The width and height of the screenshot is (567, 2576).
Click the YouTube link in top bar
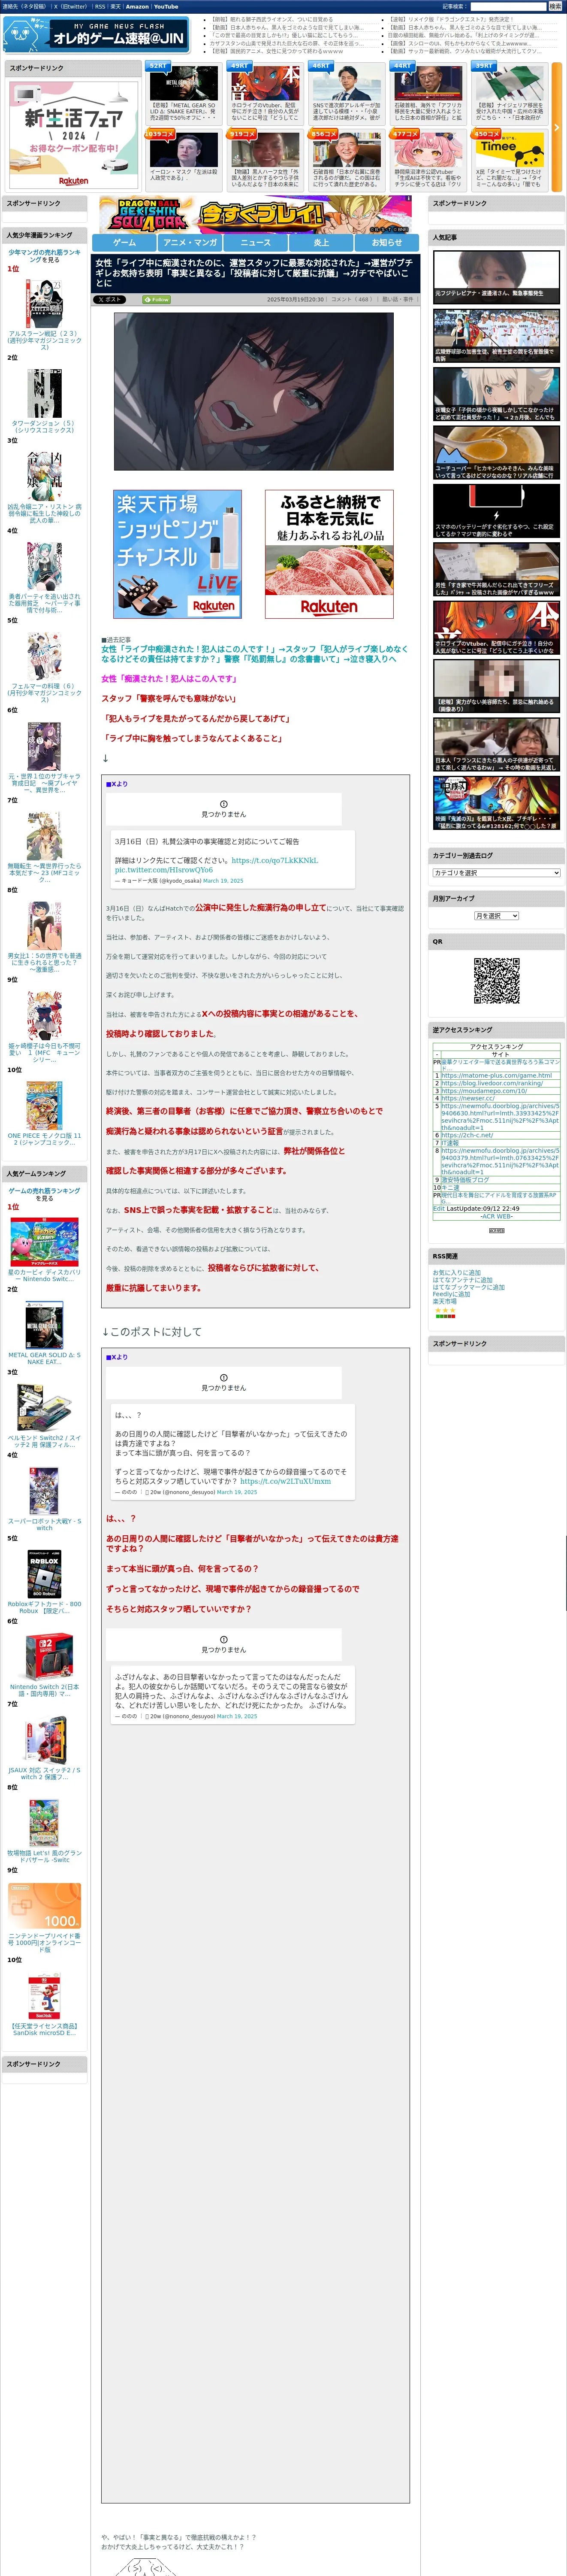click(166, 6)
